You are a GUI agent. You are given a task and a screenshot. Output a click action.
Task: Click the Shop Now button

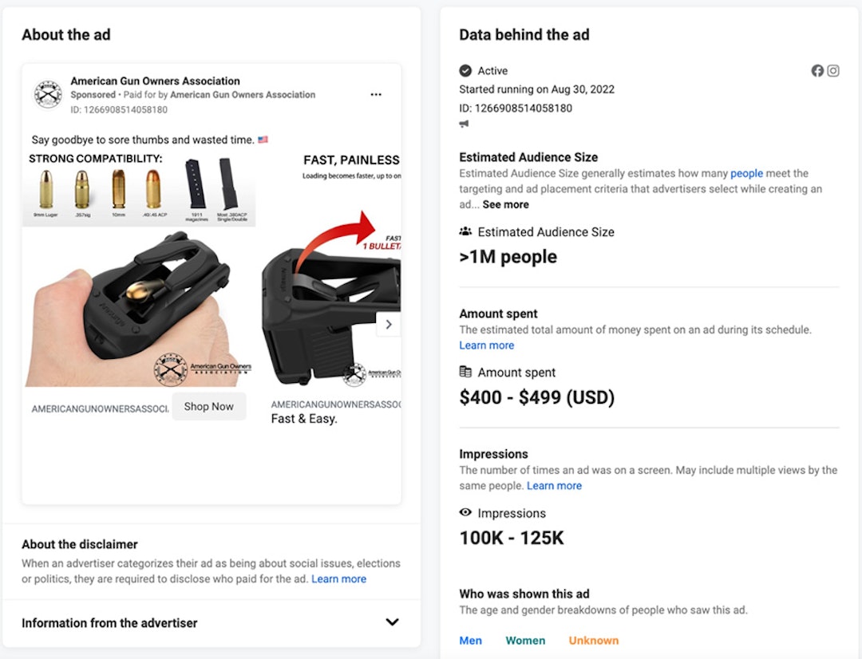208,406
